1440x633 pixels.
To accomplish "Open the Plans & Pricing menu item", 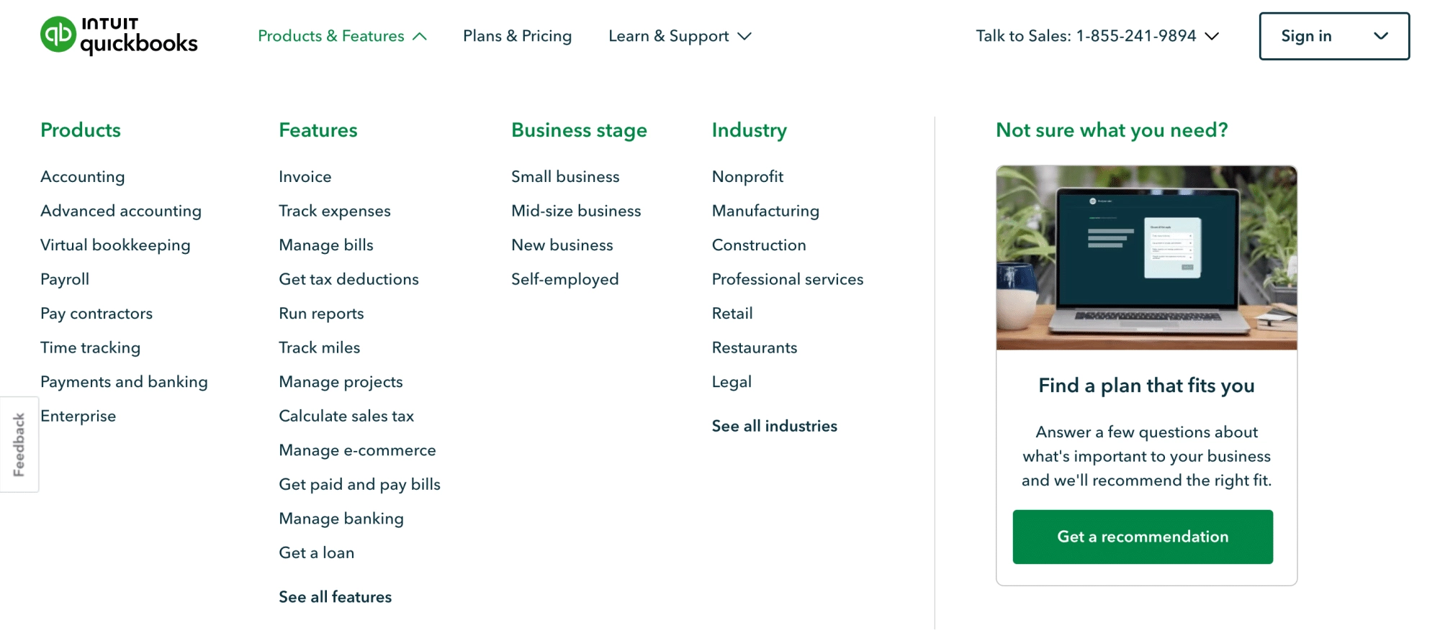I will click(x=517, y=36).
